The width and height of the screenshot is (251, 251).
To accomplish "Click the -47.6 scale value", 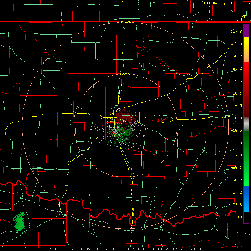I will pyautogui.click(x=236, y=155).
